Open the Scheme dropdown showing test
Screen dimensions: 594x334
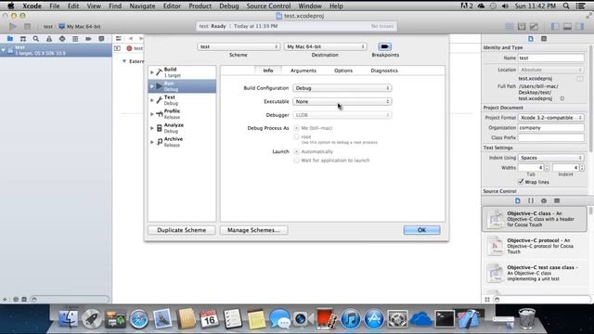coord(239,46)
